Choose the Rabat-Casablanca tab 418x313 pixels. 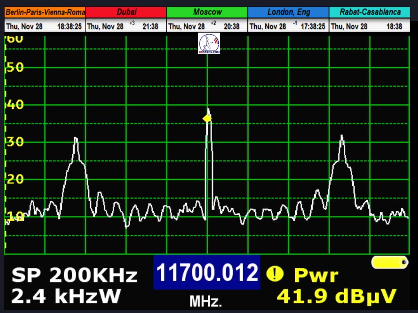369,12
